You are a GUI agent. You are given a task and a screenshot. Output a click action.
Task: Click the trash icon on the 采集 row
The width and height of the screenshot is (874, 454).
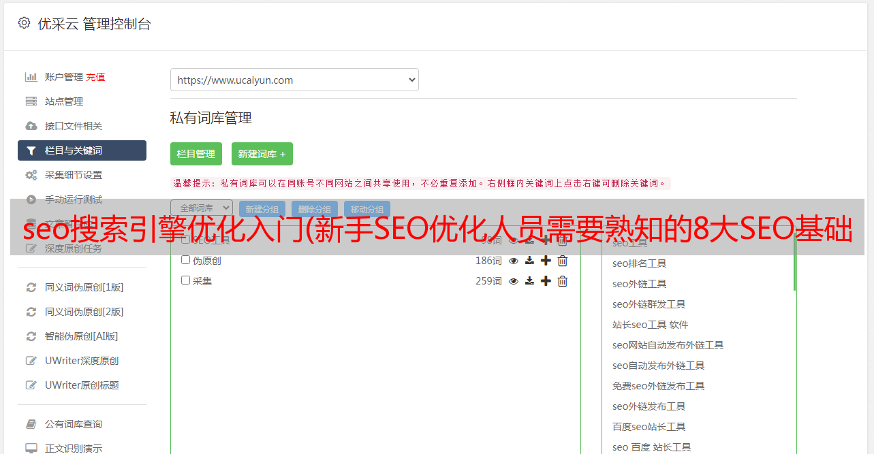pyautogui.click(x=563, y=281)
